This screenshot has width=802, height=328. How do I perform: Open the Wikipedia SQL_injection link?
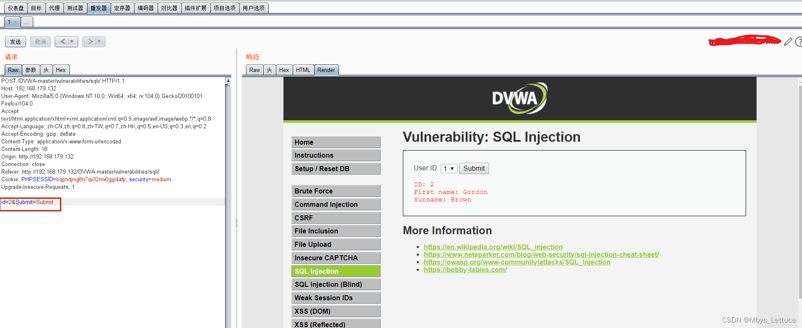coord(493,247)
